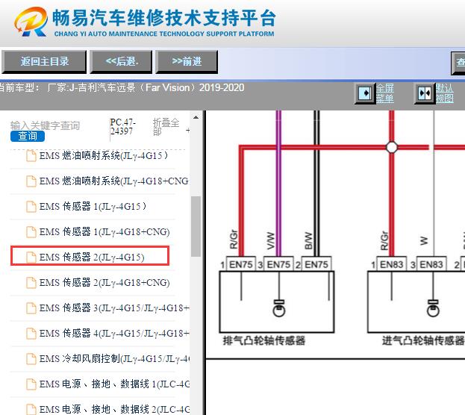Click the 当前车型 vehicle model text
Image resolution: width=465 pixels, height=415 pixels.
tap(122, 88)
